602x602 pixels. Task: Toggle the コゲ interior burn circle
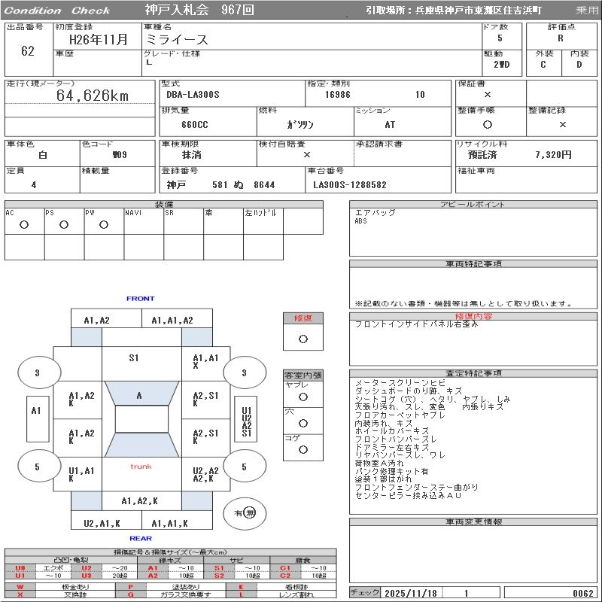(303, 449)
